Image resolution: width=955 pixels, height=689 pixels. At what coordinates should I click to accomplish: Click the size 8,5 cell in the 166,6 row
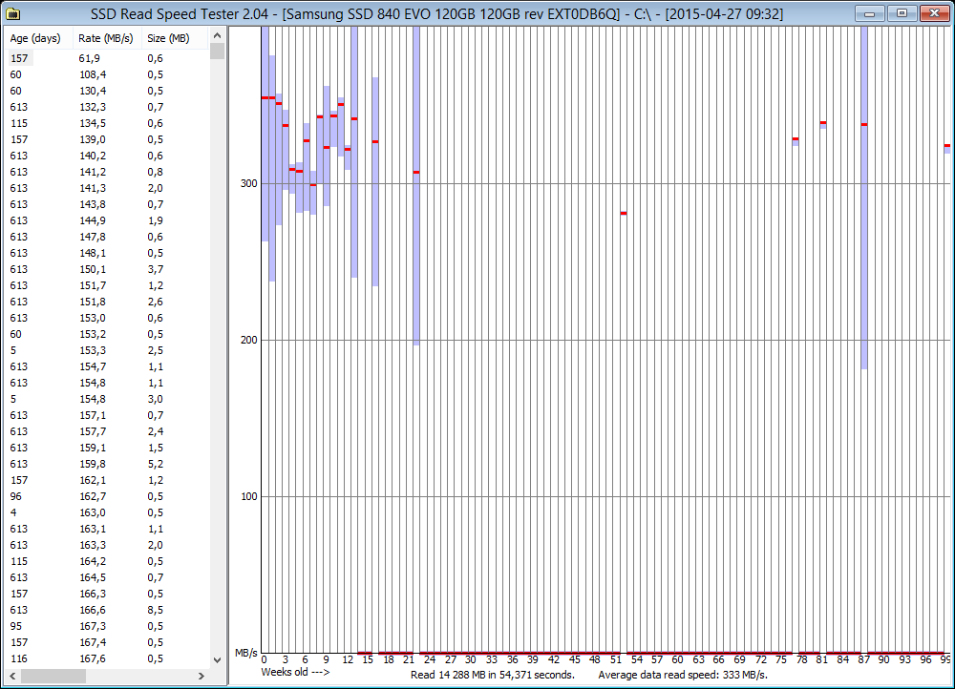click(156, 611)
